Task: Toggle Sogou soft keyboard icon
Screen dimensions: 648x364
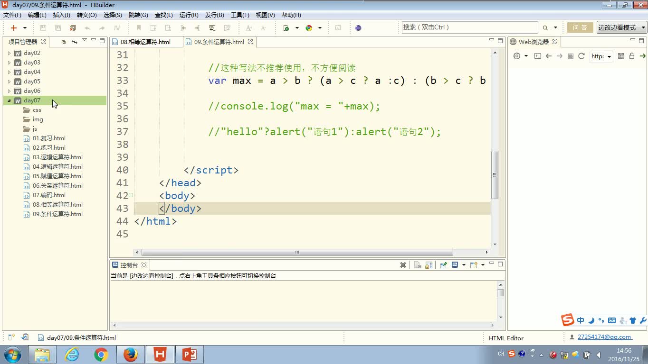Action: [x=612, y=320]
